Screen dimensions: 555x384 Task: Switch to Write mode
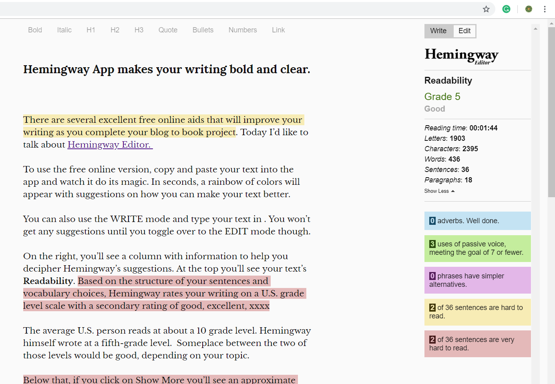pos(438,31)
